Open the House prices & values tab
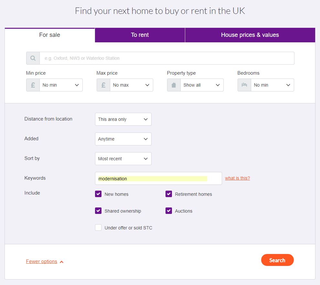The width and height of the screenshot is (320, 285). (250, 35)
